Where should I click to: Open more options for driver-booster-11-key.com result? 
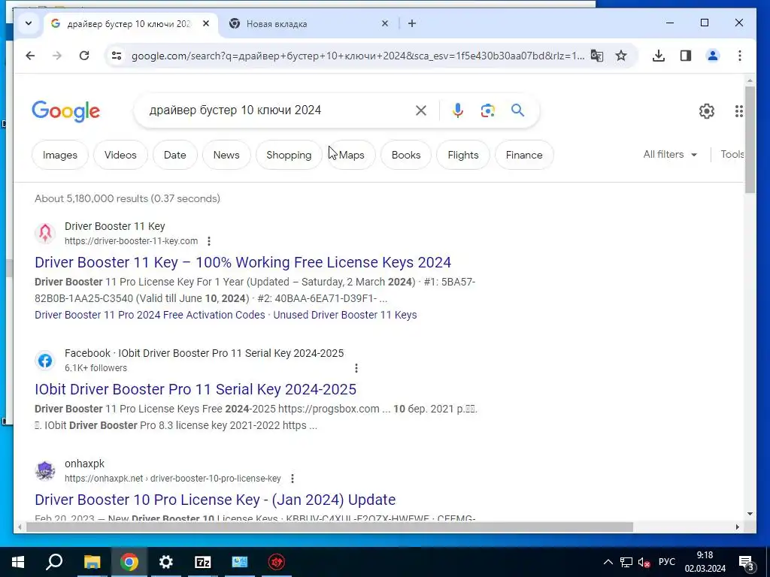[x=209, y=241]
